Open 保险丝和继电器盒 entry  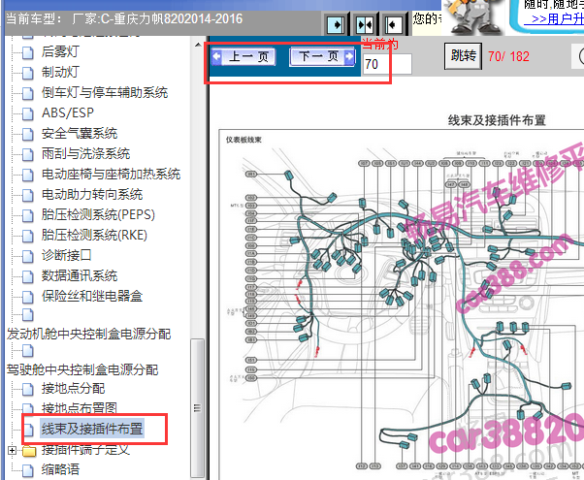92,296
